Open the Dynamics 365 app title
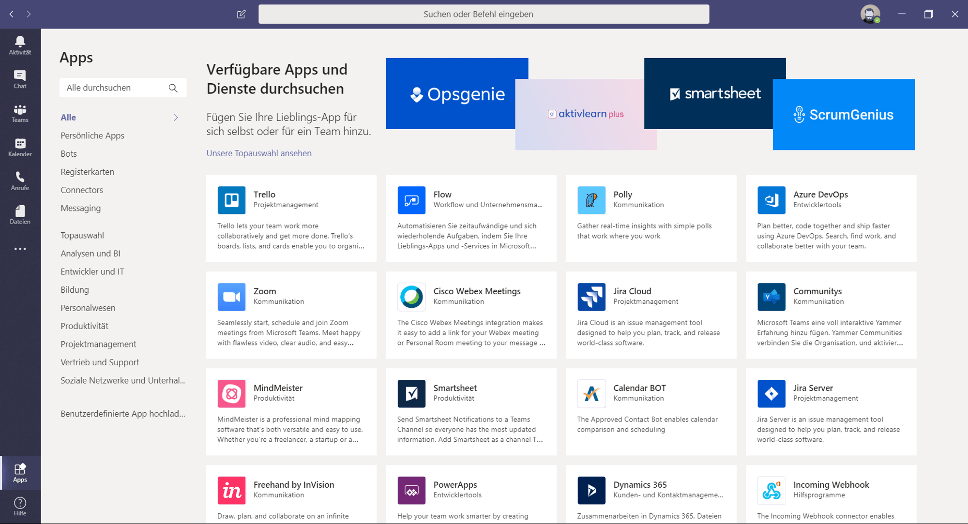 [640, 485]
